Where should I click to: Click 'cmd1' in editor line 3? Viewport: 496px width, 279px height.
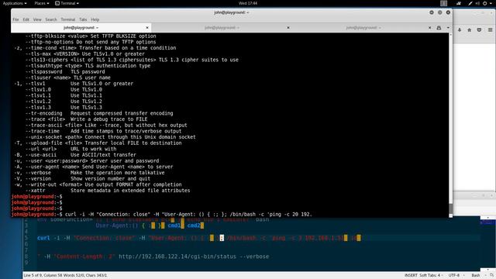click(174, 226)
